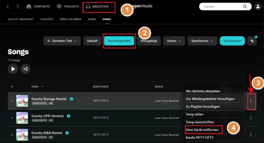The image size is (264, 143).
Task: Select the Songs tab
Action: [x=107, y=19]
